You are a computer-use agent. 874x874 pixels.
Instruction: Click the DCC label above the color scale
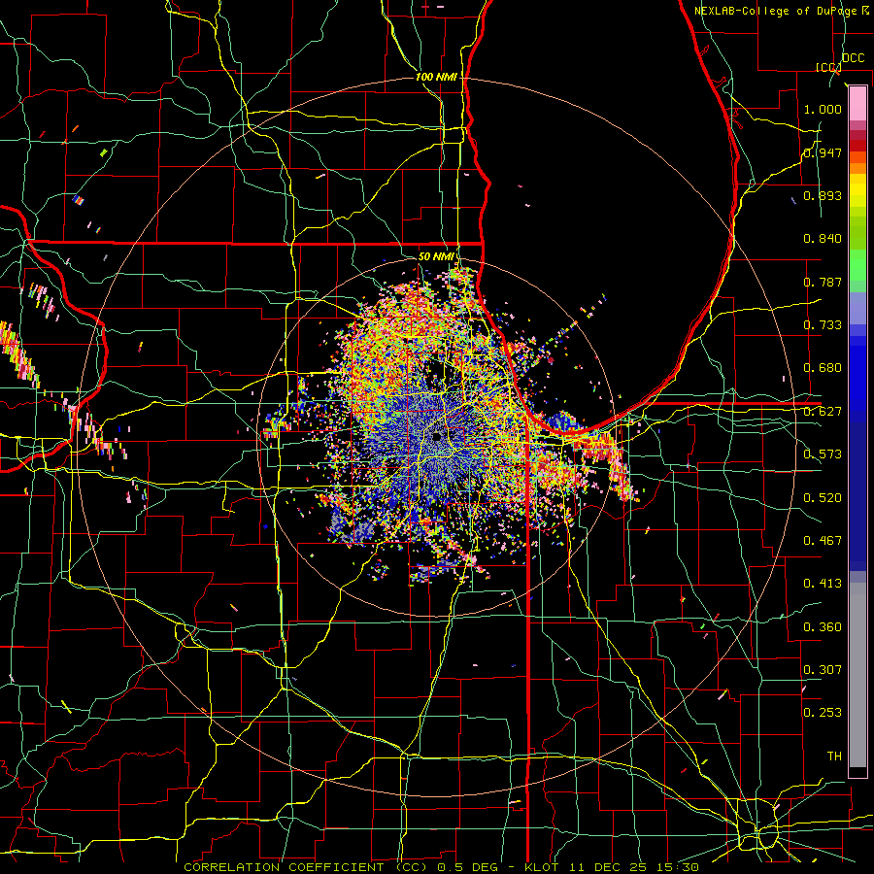[x=853, y=58]
